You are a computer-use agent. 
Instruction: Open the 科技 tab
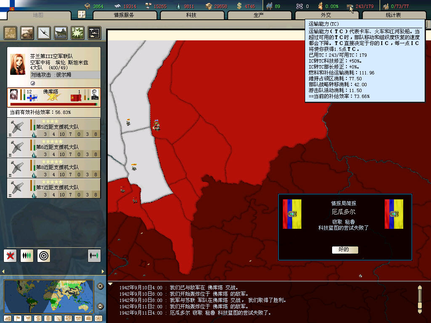click(192, 15)
